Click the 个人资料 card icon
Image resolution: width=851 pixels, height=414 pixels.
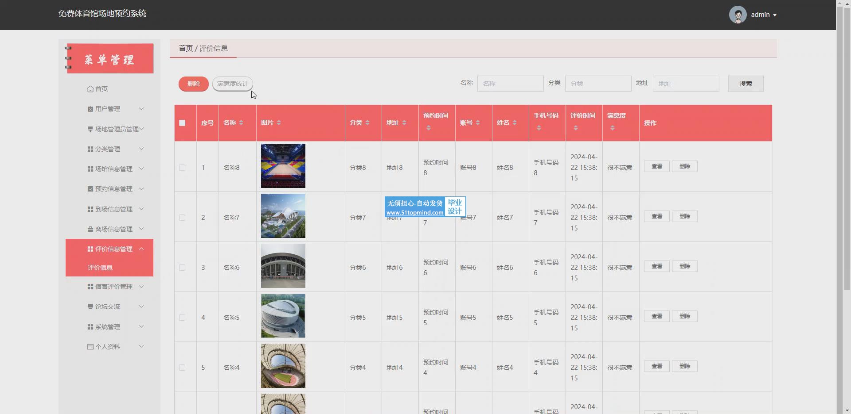click(90, 347)
